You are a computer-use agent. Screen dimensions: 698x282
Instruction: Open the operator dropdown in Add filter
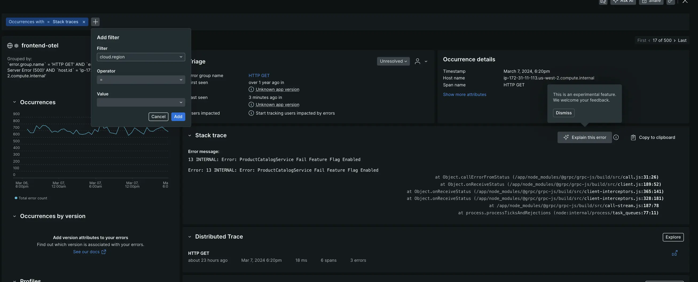coord(141,79)
